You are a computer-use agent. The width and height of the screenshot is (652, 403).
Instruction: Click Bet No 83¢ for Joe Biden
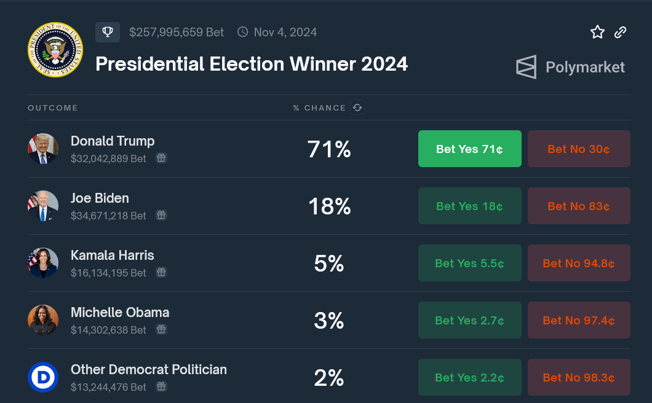(x=579, y=206)
